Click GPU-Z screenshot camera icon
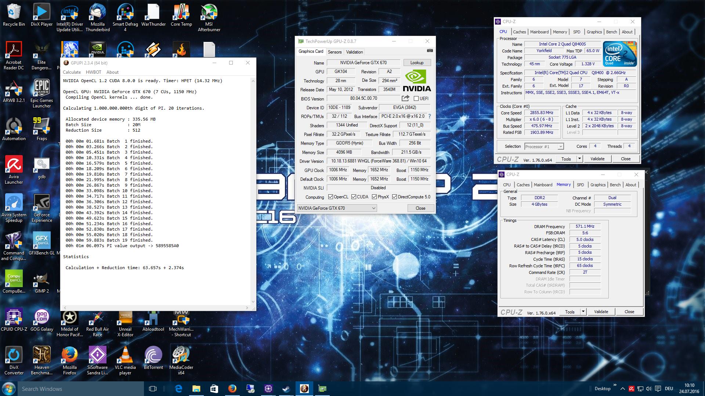This screenshot has height=396, width=705. point(430,51)
